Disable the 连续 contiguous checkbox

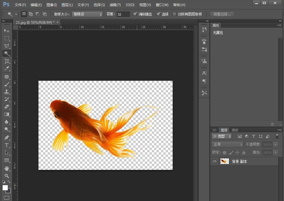pos(158,14)
